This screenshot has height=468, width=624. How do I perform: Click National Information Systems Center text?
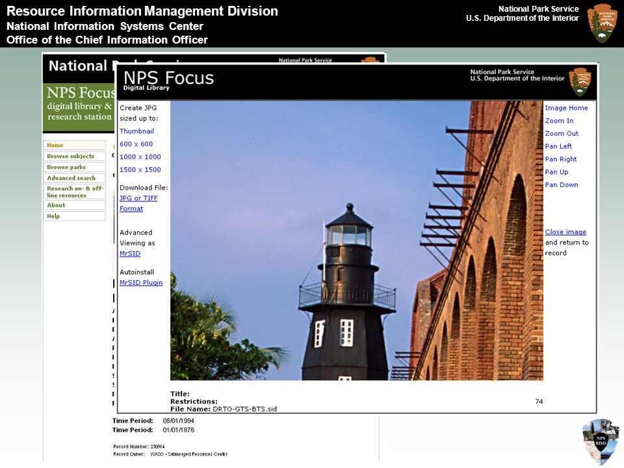click(x=105, y=26)
